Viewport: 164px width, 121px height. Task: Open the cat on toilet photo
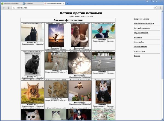click(x=80, y=36)
